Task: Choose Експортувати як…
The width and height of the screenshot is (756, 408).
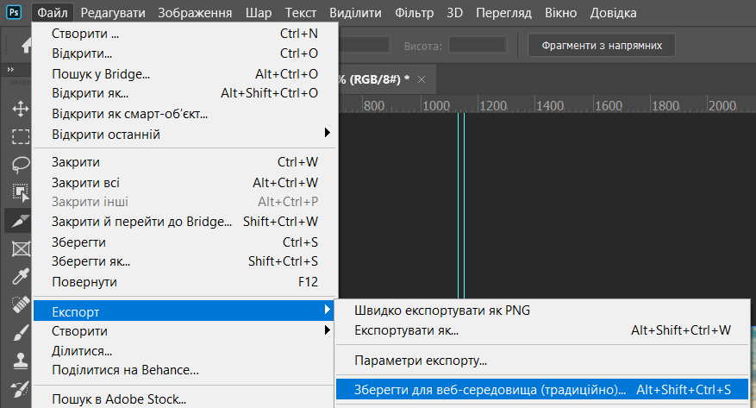Action: click(x=542, y=330)
